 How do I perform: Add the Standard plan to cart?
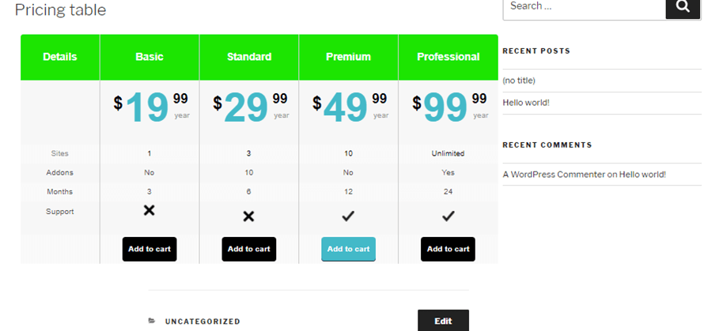tap(248, 249)
